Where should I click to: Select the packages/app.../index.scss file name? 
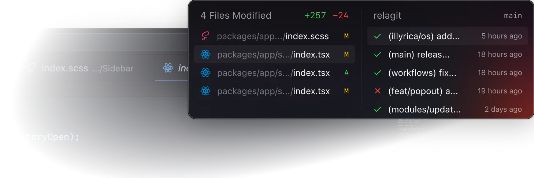pyautogui.click(x=273, y=36)
